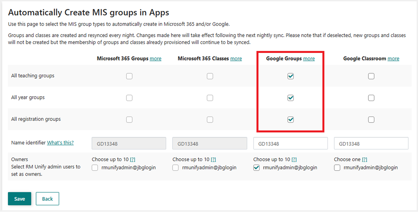Set rmunifyadmin as owner for Microsoft 365 Groups
418x212 pixels.
(x=95, y=167)
